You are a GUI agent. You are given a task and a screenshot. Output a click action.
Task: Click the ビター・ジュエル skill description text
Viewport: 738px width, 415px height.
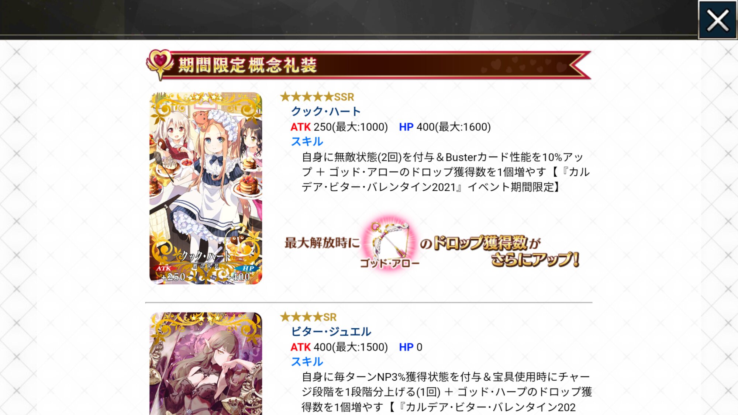coord(447,392)
